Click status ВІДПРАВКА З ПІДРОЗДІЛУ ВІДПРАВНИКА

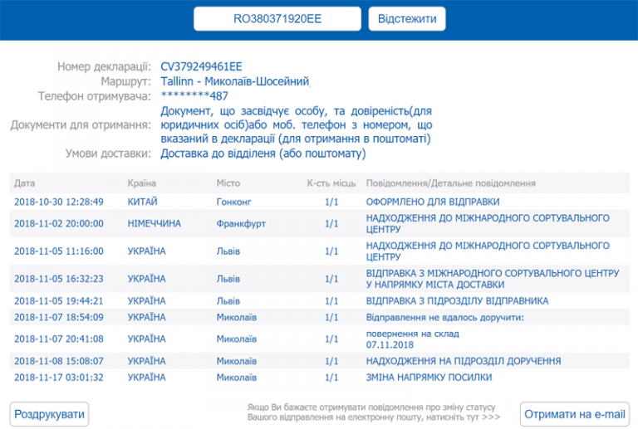coord(458,301)
